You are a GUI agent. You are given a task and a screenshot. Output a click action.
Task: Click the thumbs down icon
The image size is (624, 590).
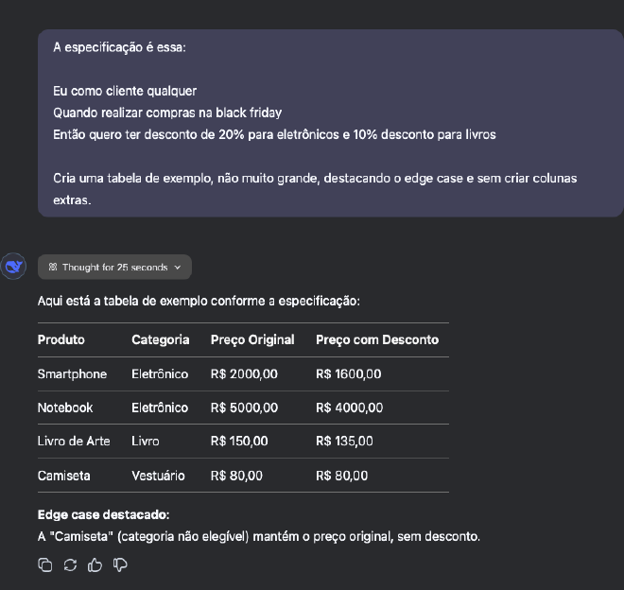[120, 565]
